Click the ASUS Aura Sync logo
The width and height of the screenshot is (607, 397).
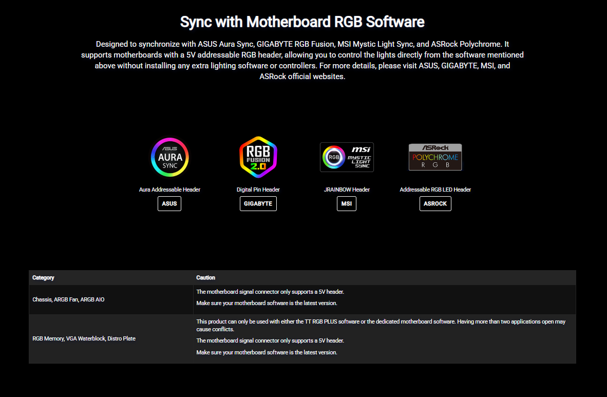pos(169,157)
